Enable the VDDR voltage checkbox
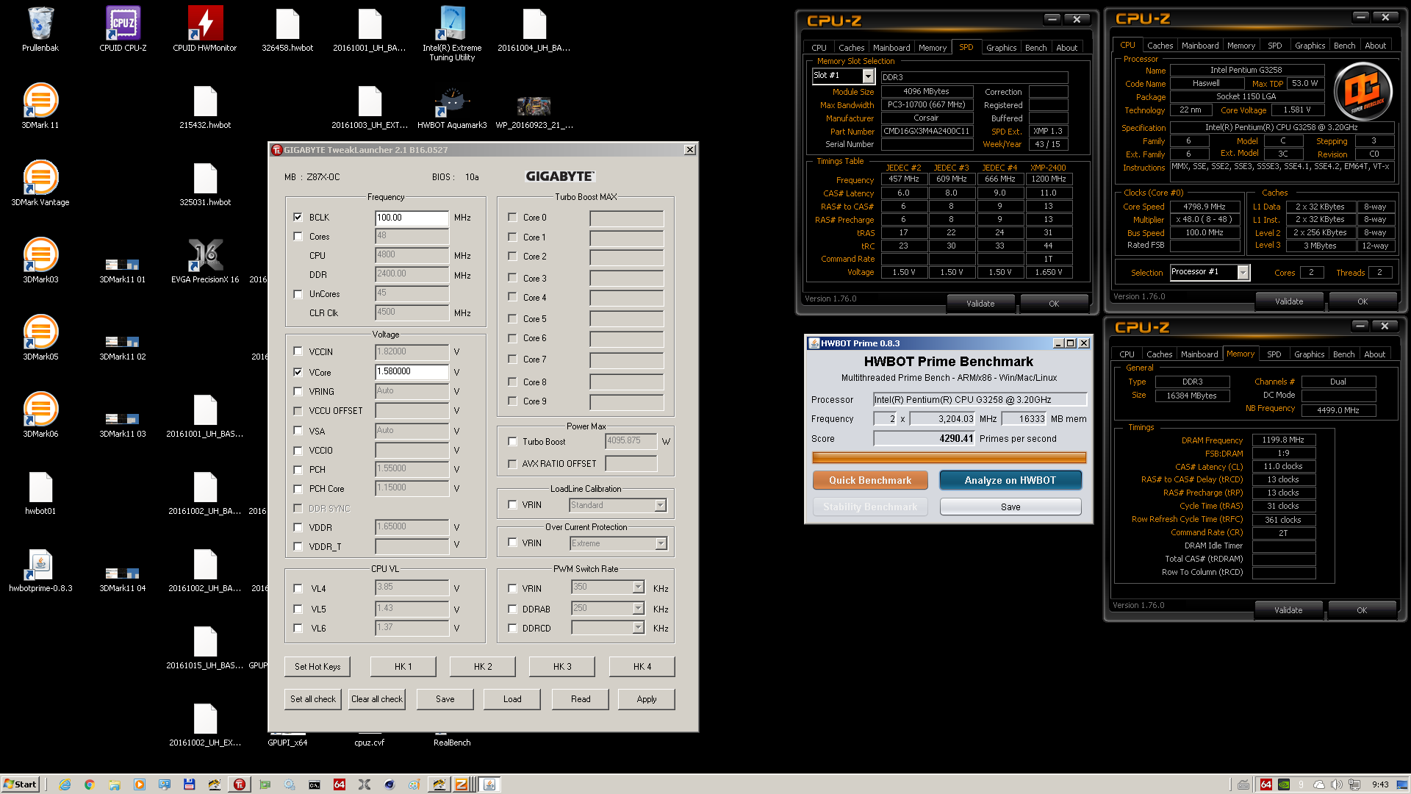Screen dimensions: 1411x794 [x=298, y=527]
